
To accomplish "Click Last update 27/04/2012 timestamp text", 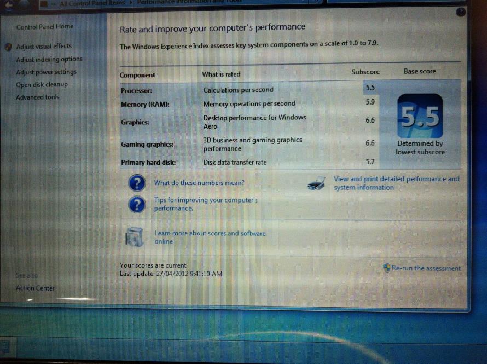I will [171, 274].
